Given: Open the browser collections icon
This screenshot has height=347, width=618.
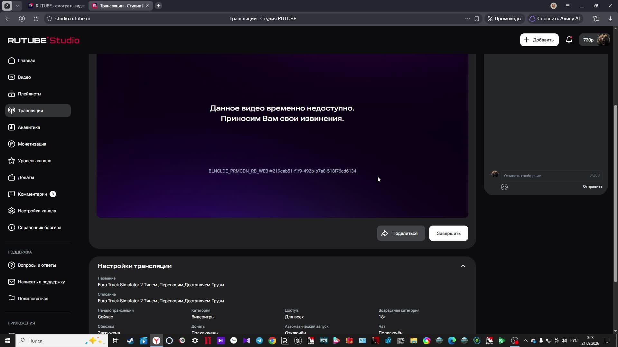Looking at the screenshot, I should pyautogui.click(x=596, y=19).
